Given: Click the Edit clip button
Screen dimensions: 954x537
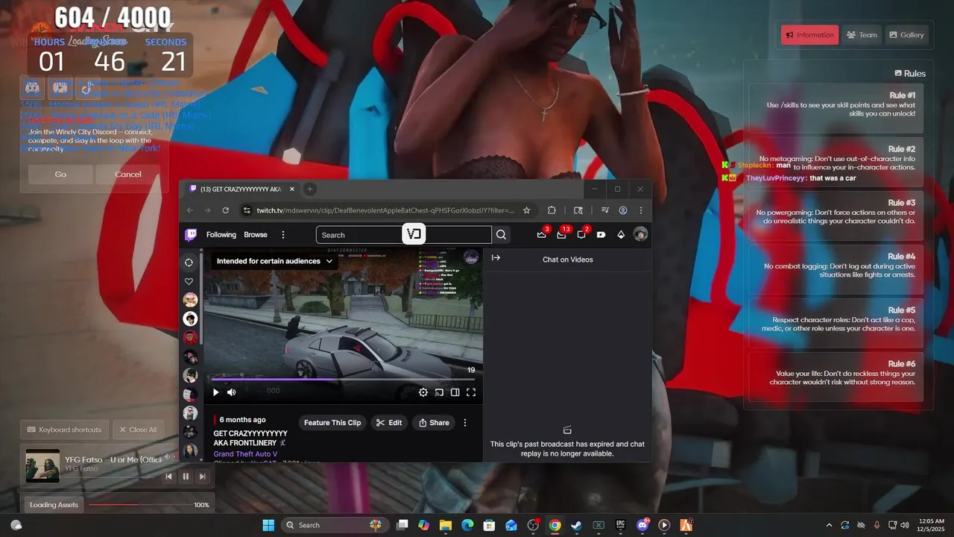Looking at the screenshot, I should (389, 423).
